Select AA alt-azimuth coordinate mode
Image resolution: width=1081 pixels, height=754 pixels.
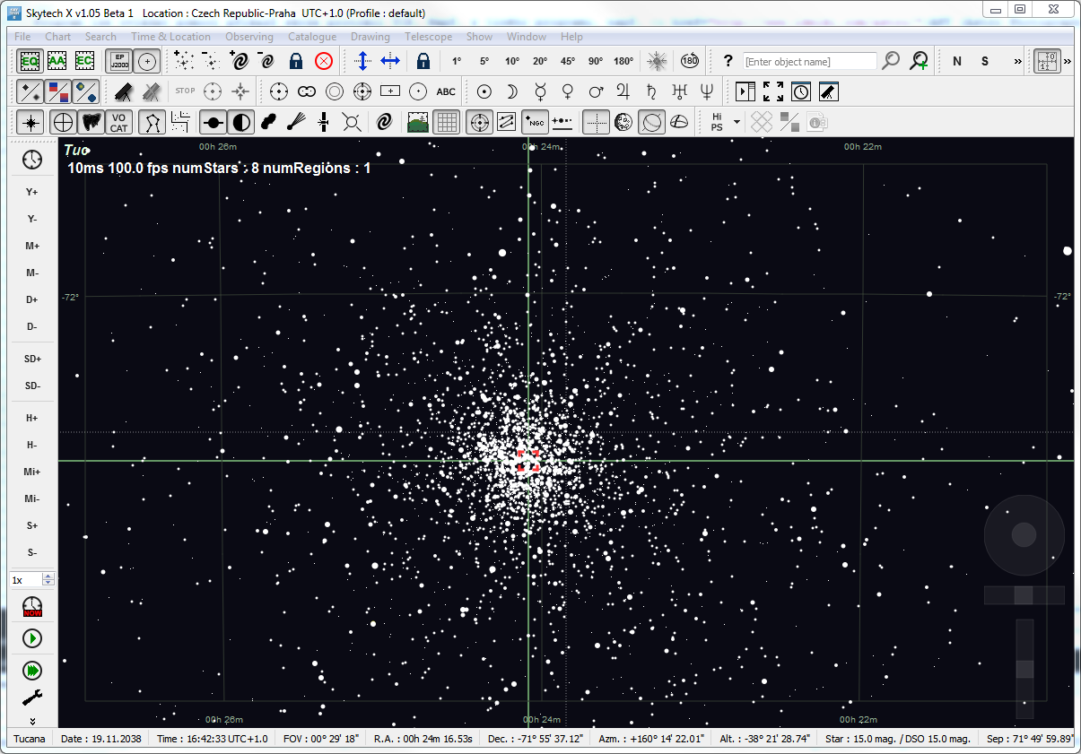point(58,61)
